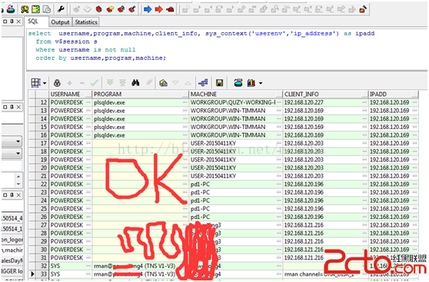This screenshot has height=282, width=429.
Task: Click the grid select-cells icon
Action: [x=35, y=83]
